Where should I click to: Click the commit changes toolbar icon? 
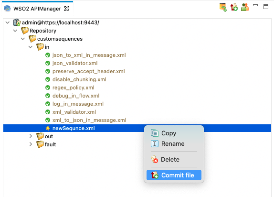click(234, 7)
